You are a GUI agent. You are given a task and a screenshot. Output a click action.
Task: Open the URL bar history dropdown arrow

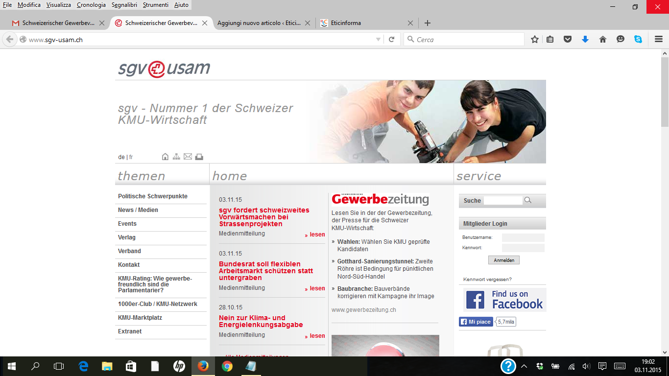pos(378,40)
